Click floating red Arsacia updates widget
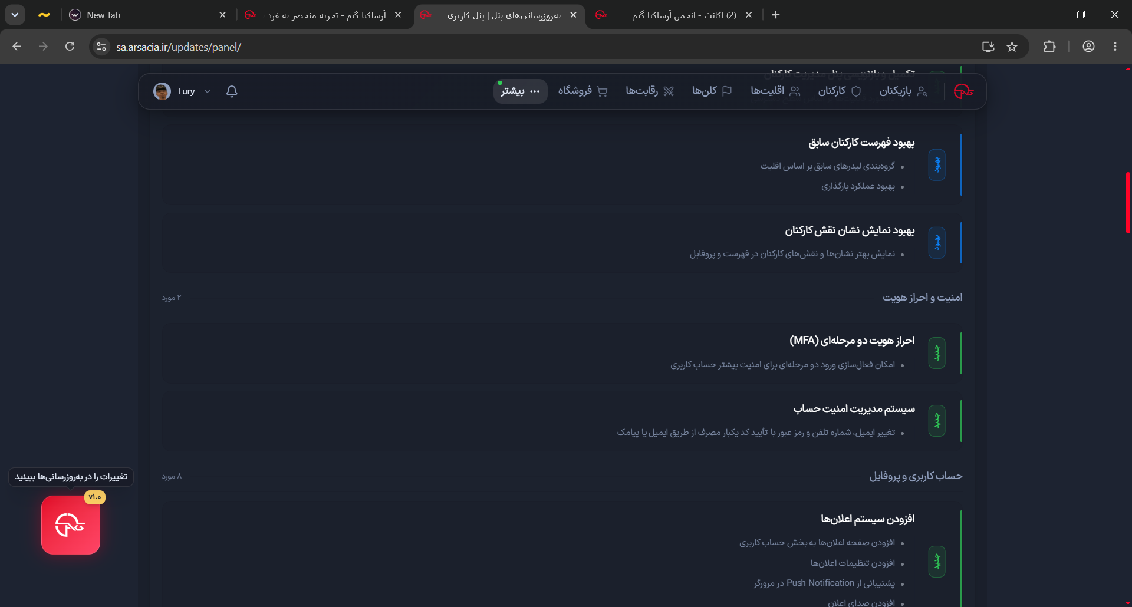The height and width of the screenshot is (607, 1132). point(71,525)
